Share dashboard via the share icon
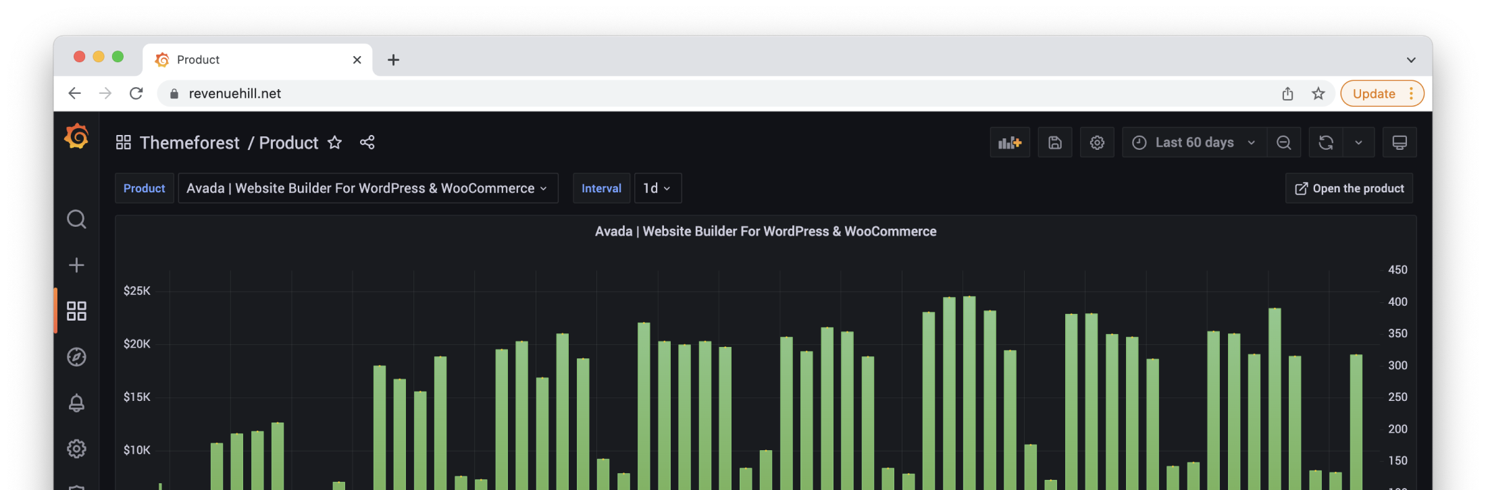 (x=367, y=142)
